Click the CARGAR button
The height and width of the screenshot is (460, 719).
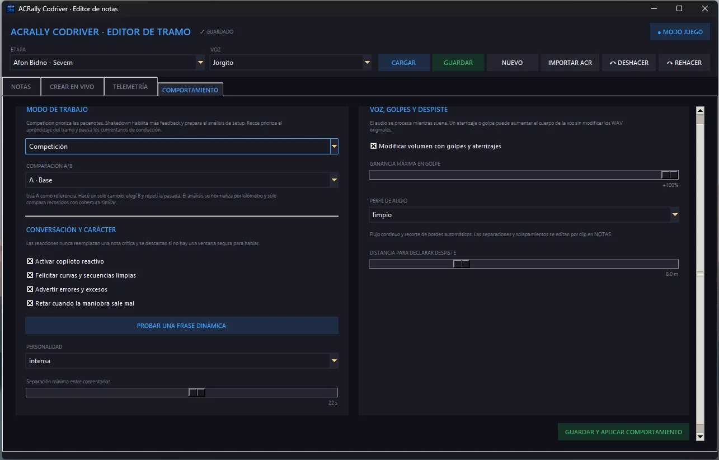(x=404, y=63)
